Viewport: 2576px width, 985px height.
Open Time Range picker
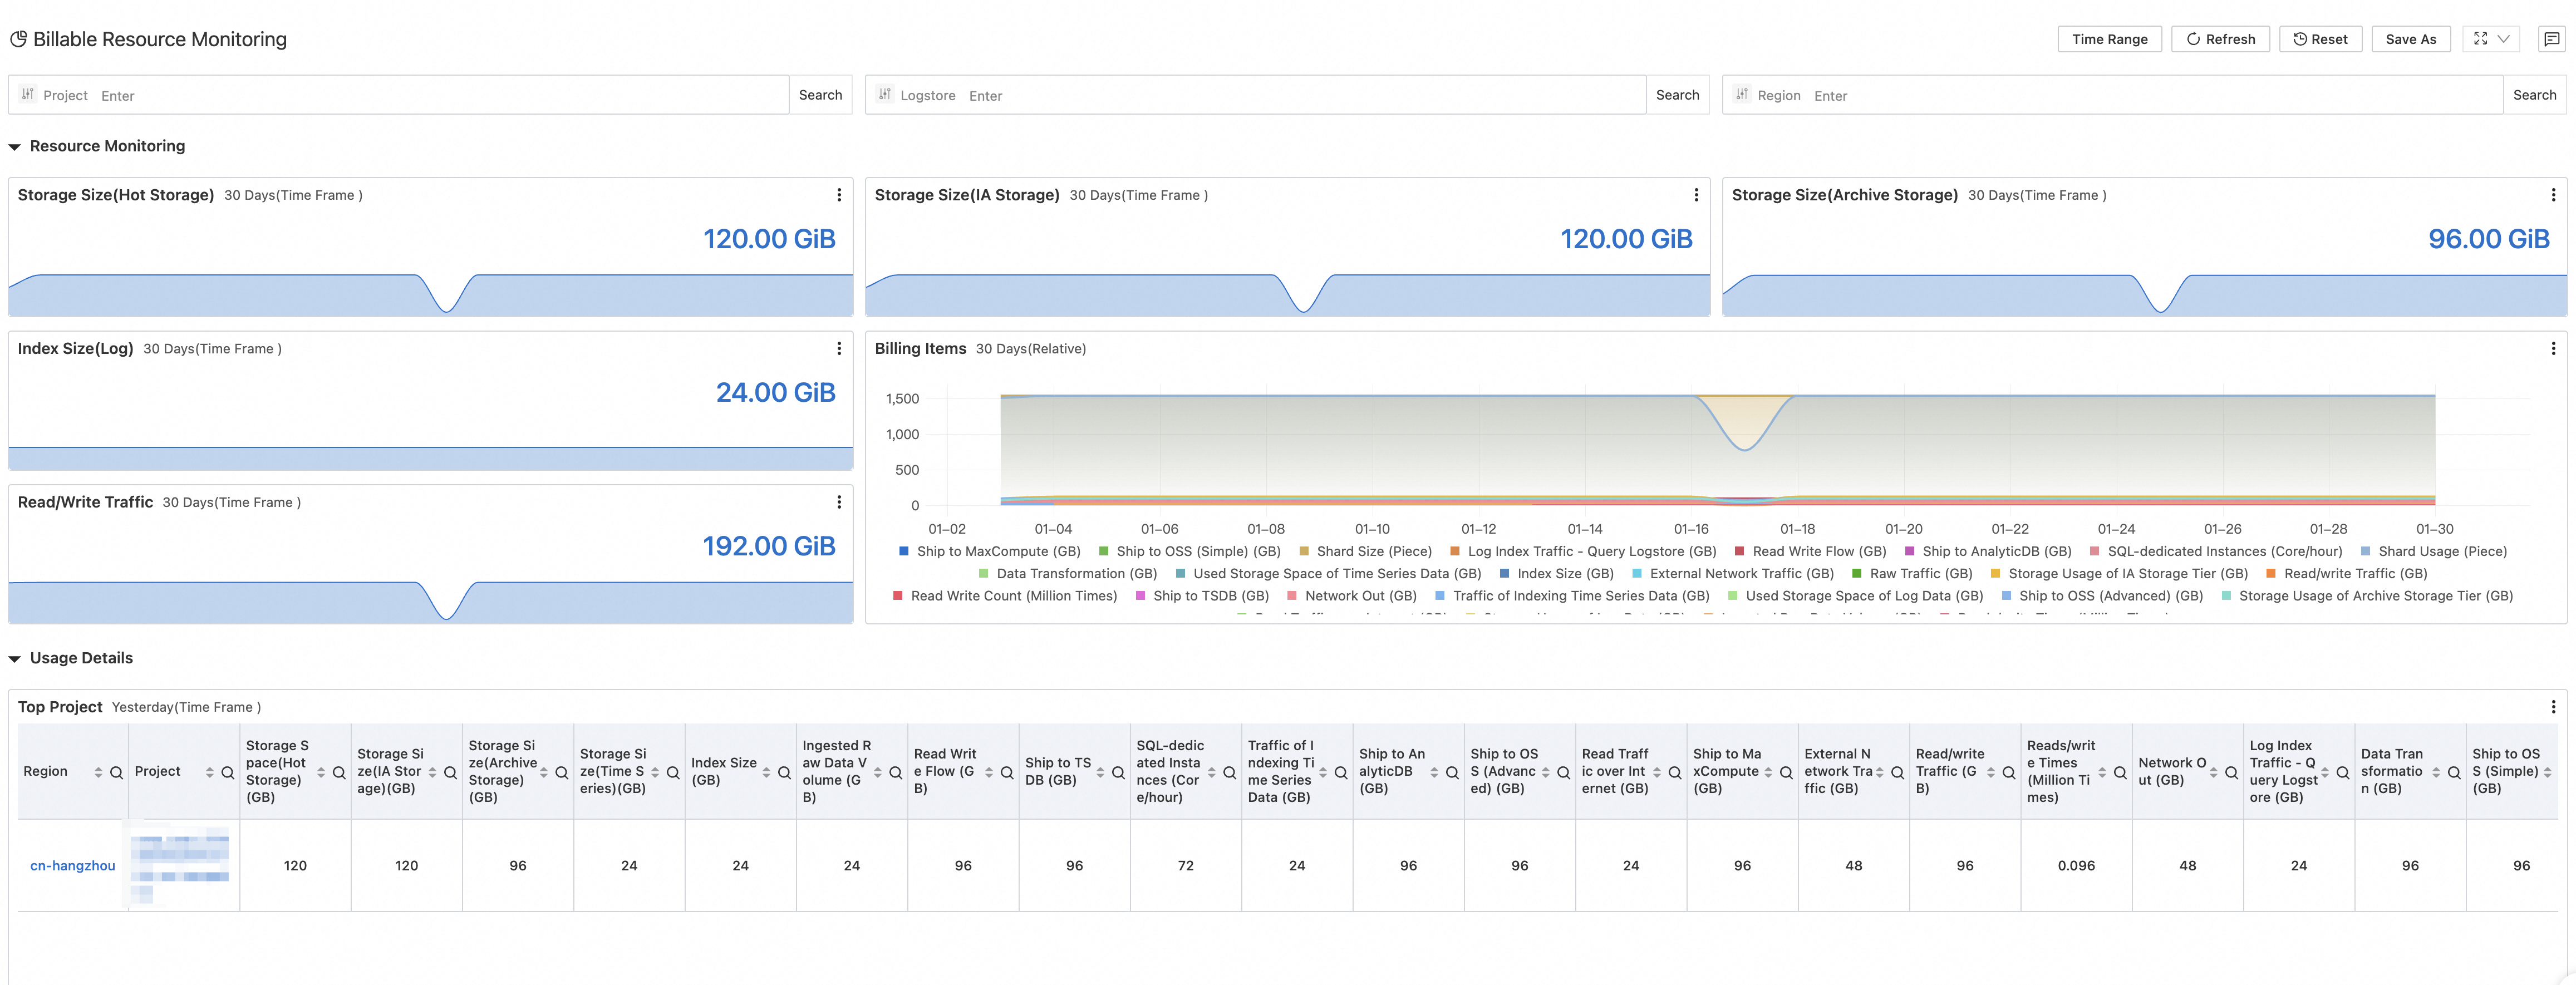coord(2109,39)
